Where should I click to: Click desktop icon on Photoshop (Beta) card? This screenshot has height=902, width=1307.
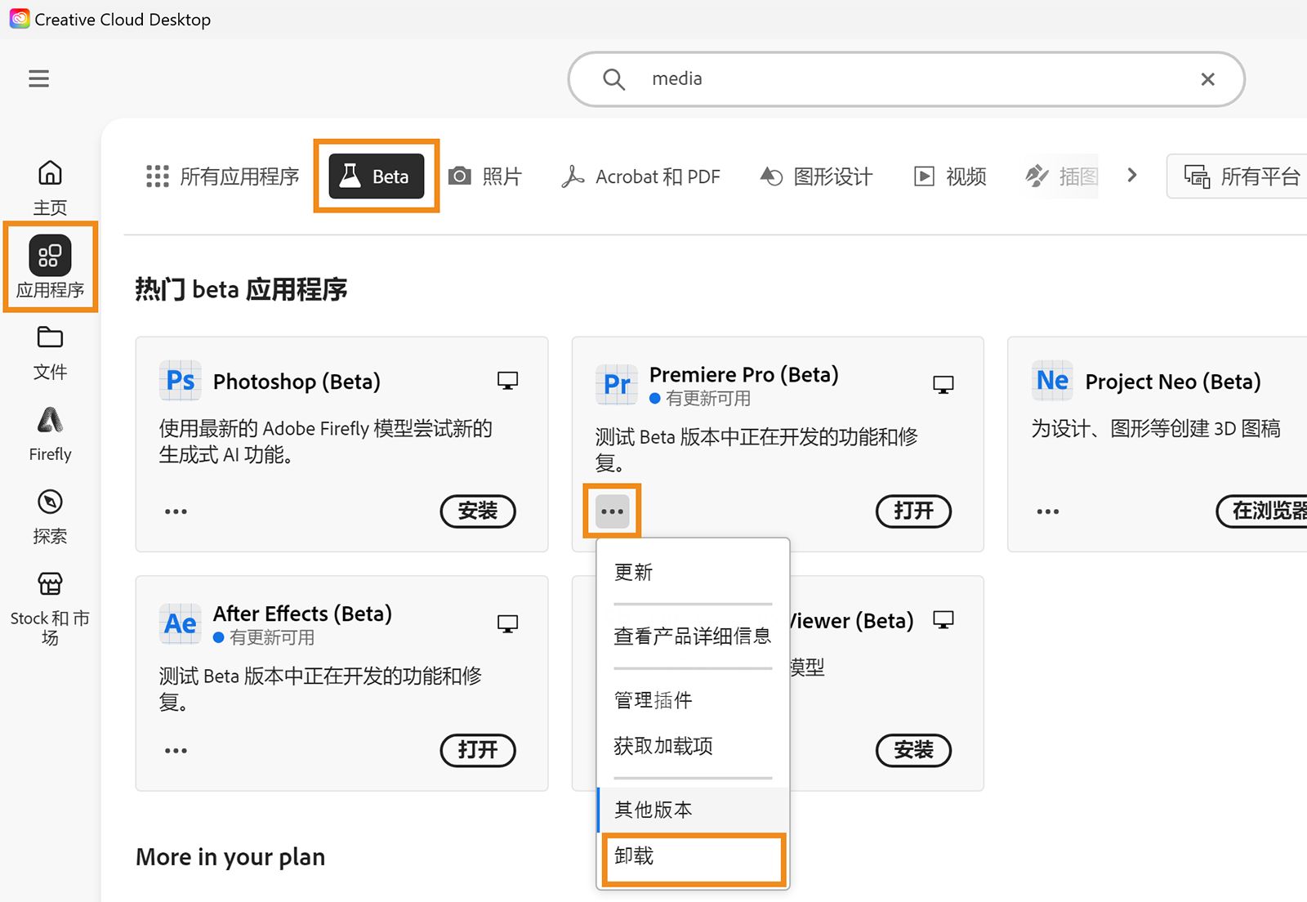coord(507,381)
